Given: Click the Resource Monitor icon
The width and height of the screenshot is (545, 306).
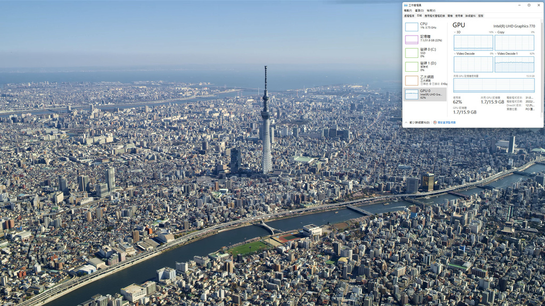Looking at the screenshot, I should point(435,123).
